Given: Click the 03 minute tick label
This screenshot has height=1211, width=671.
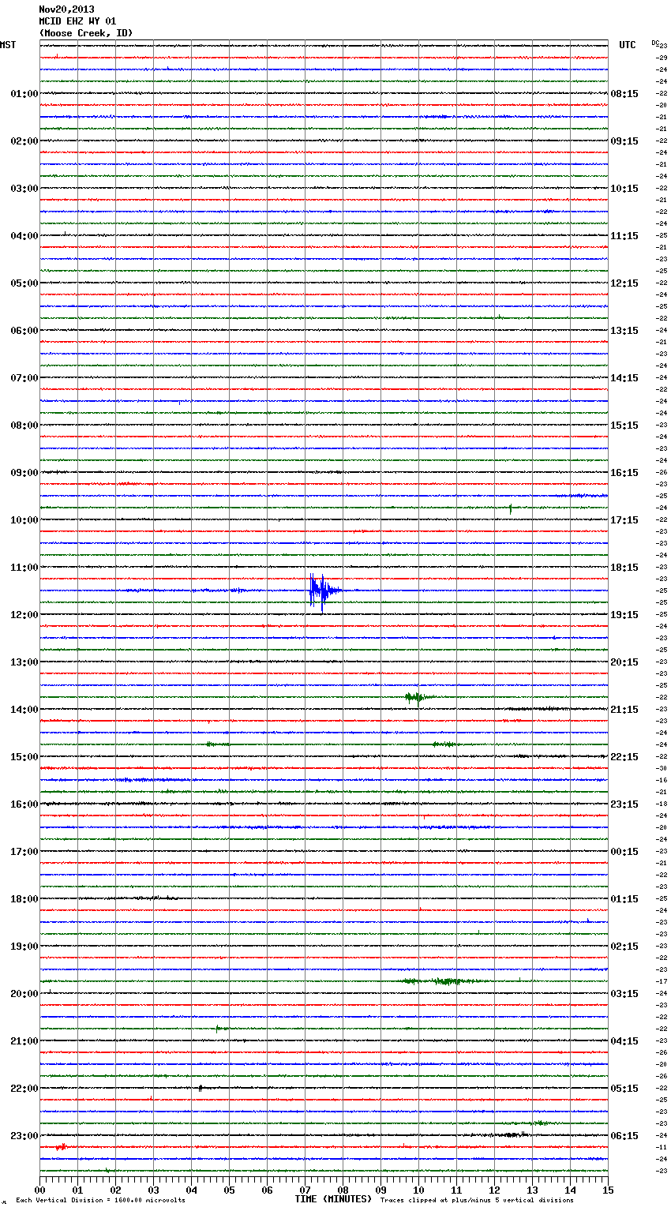Looking at the screenshot, I should click(x=154, y=1190).
